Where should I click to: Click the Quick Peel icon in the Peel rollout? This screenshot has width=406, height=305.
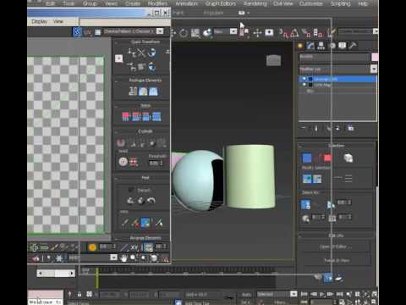(130, 201)
